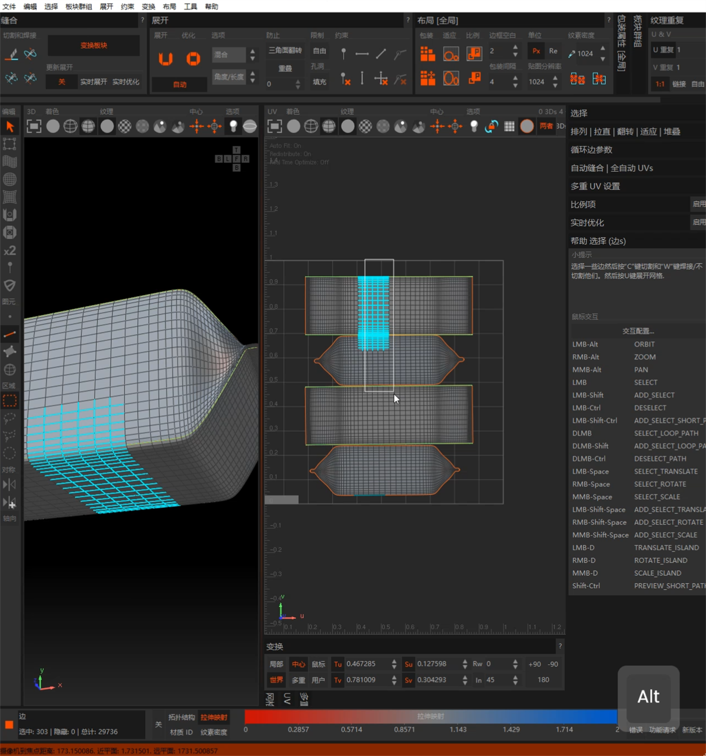Open the 工具 menu

point(190,6)
